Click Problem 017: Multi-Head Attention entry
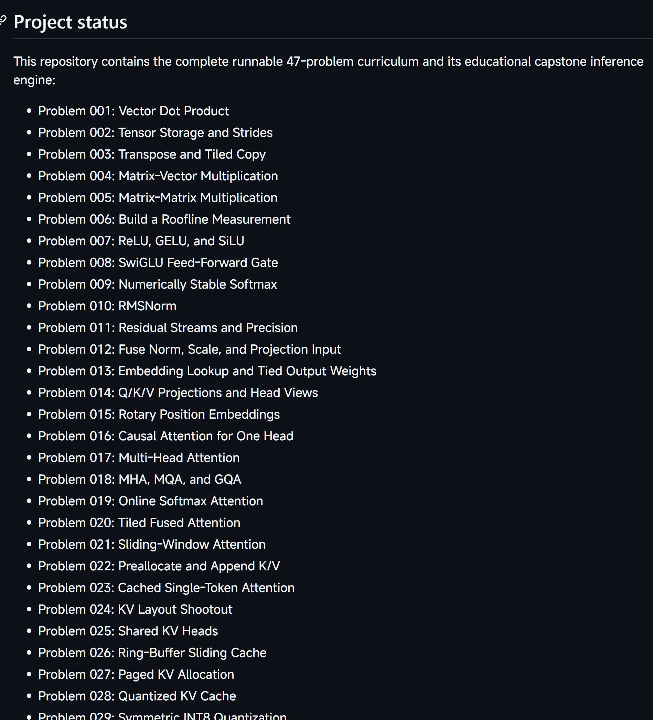653x720 pixels. coord(139,458)
